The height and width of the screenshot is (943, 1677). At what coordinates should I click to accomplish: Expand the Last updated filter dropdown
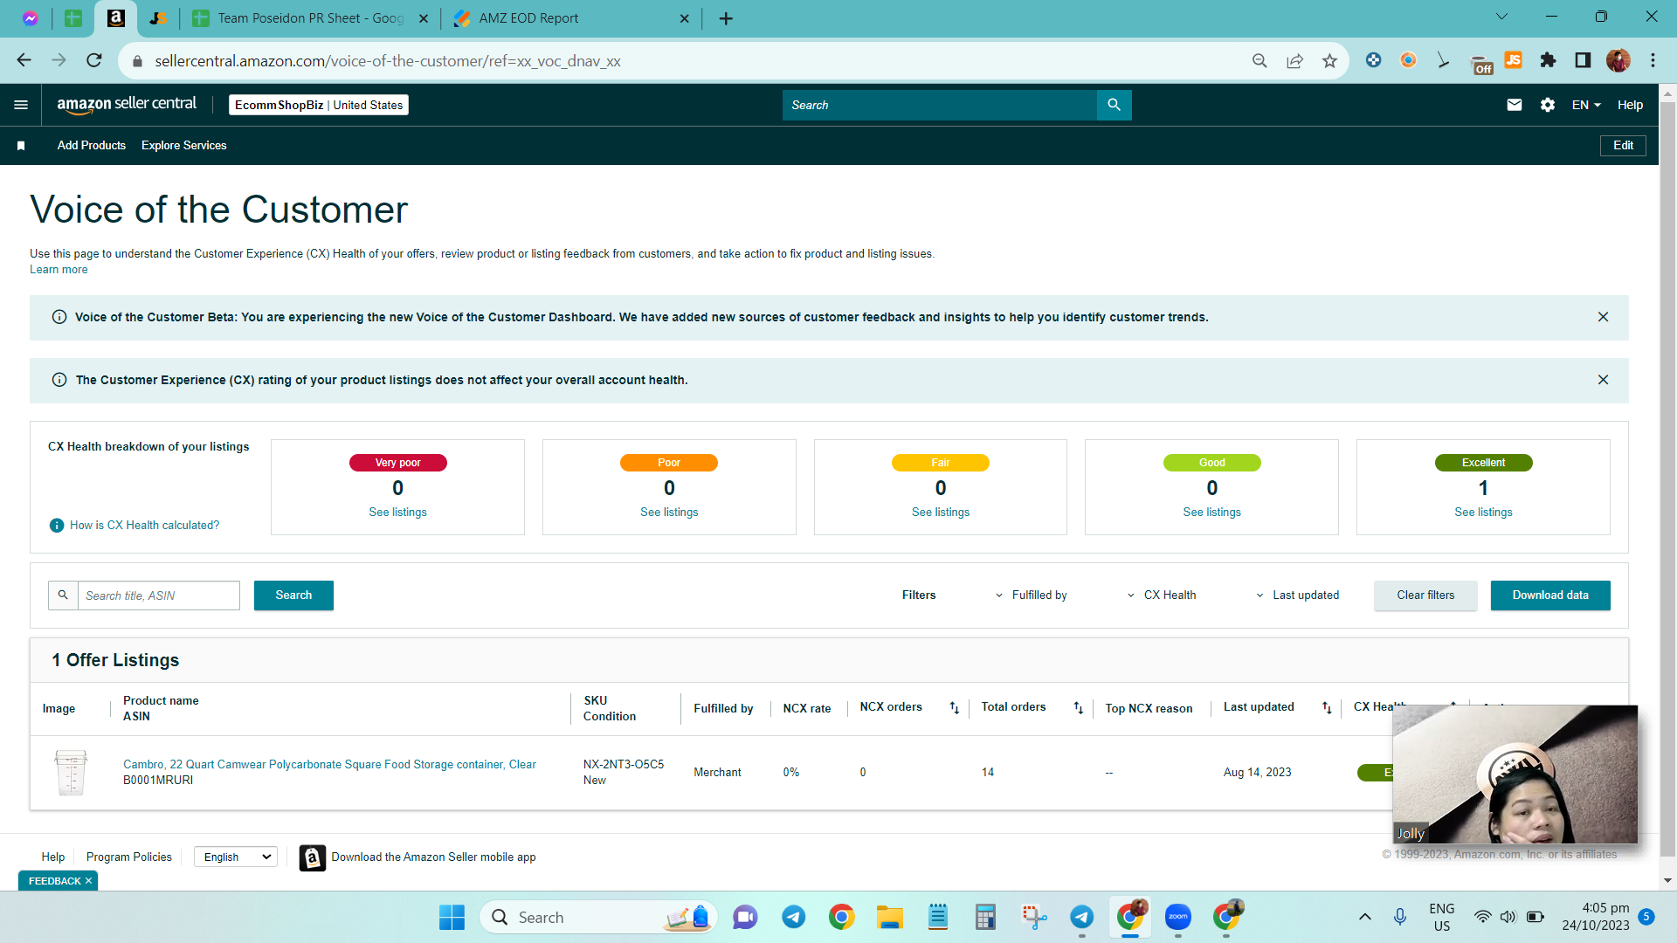point(1297,595)
